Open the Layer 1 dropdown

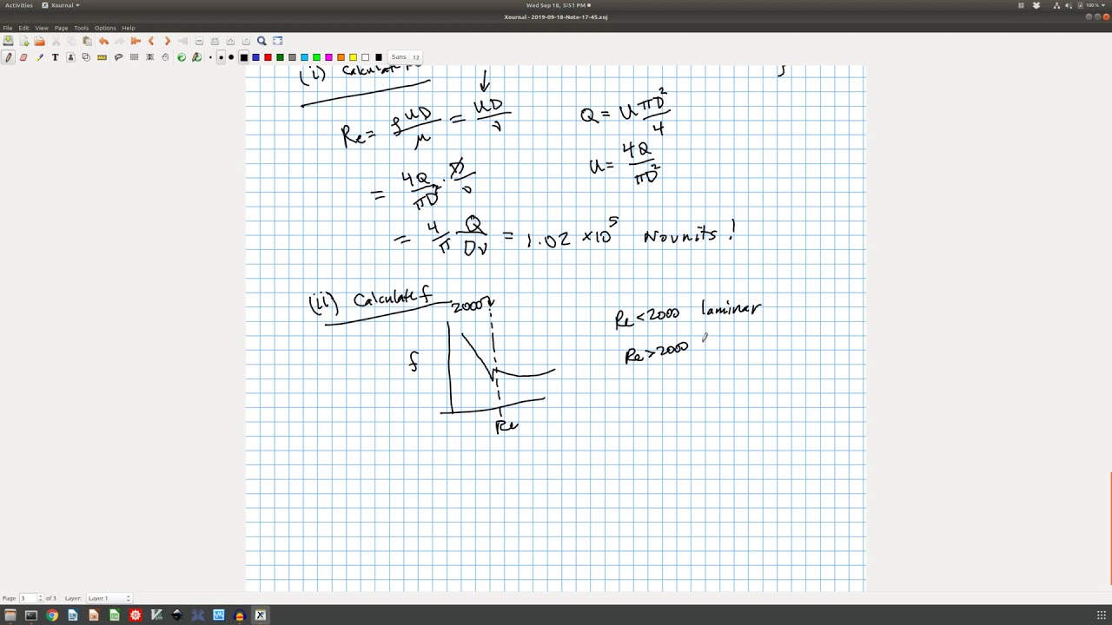pyautogui.click(x=109, y=598)
